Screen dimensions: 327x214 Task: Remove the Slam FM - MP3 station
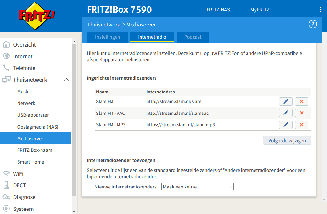[x=302, y=125]
